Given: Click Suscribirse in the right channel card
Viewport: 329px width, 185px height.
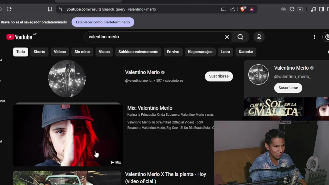Looking at the screenshot, I should tap(288, 88).
